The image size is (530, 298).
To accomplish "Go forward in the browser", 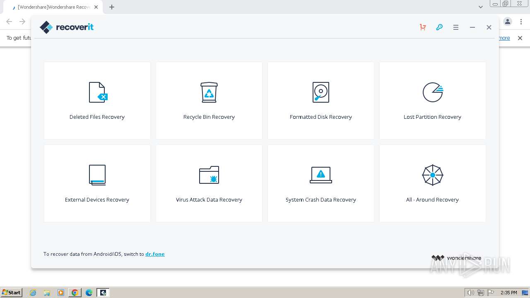I will pos(22,22).
